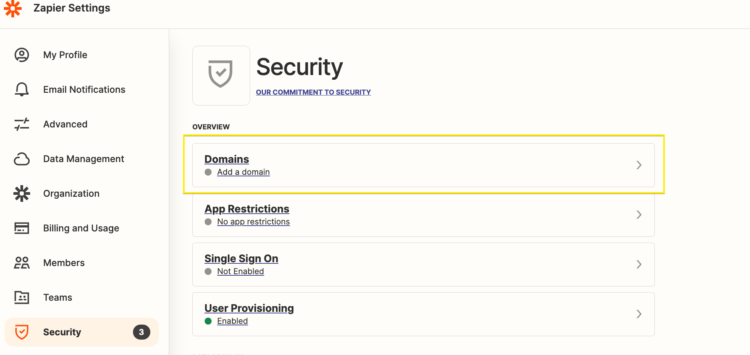This screenshot has width=750, height=355.
Task: Click the large Security shield thumbnail
Action: (221, 75)
